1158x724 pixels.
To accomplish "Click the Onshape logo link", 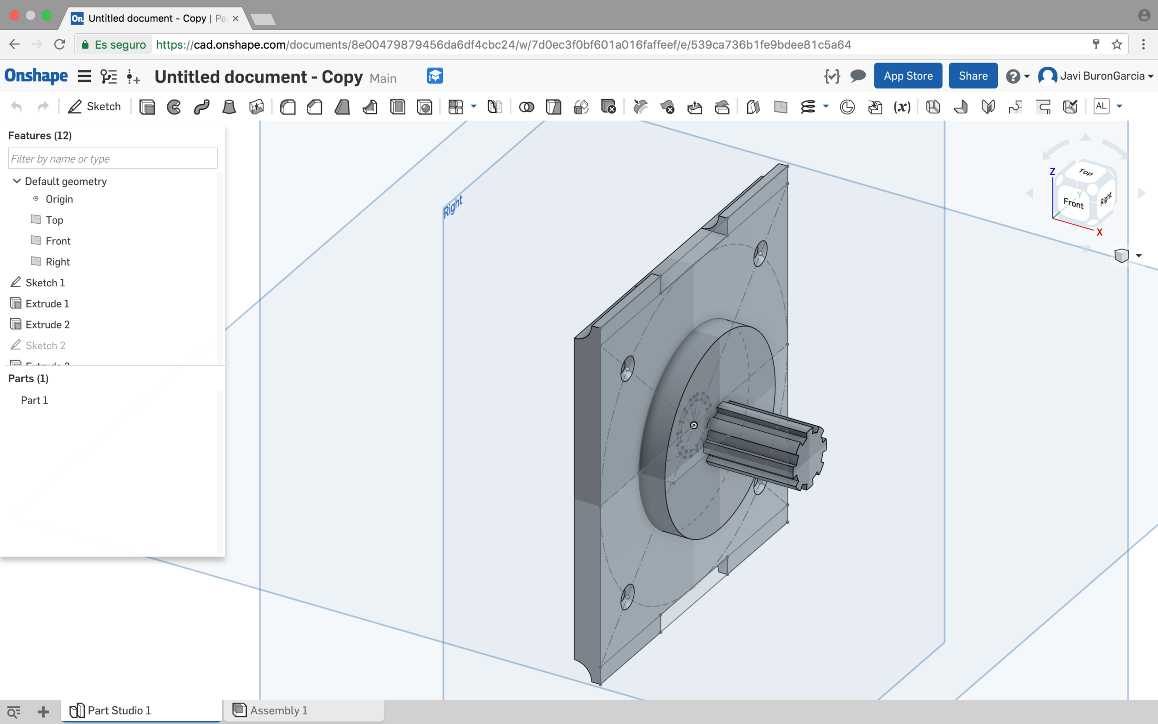I will (x=37, y=76).
